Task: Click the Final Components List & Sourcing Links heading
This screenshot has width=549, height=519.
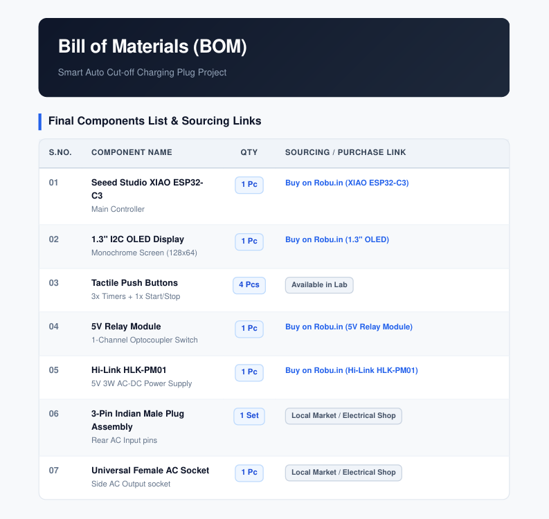Action: point(155,120)
